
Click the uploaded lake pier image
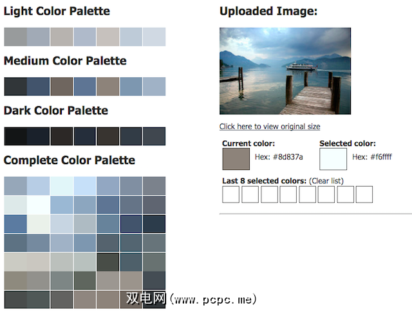click(x=285, y=71)
